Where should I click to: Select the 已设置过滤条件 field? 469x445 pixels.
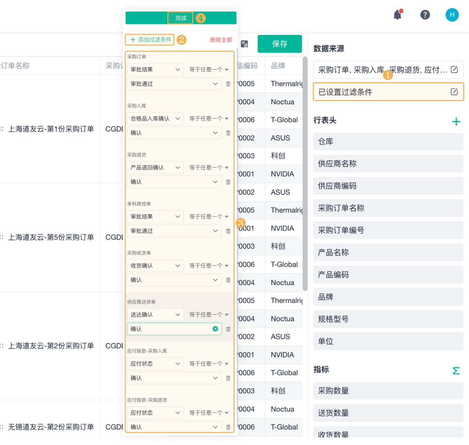click(x=388, y=92)
